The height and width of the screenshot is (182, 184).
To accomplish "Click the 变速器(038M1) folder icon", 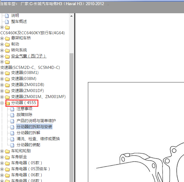I will [x=7, y=73].
